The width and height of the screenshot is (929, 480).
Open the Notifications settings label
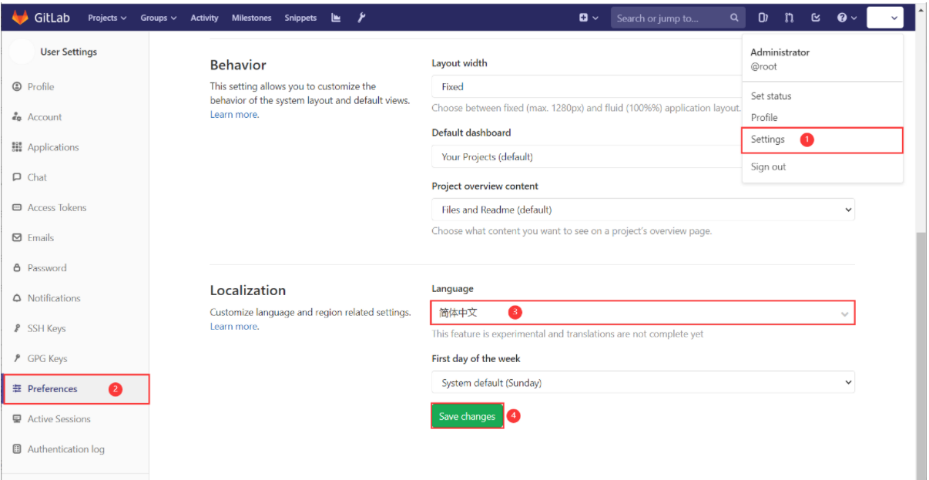[x=54, y=298]
